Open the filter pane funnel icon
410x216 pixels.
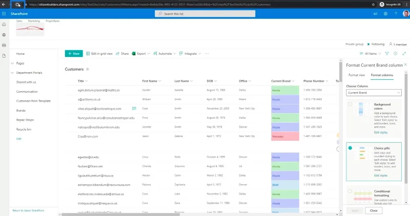point(387,54)
